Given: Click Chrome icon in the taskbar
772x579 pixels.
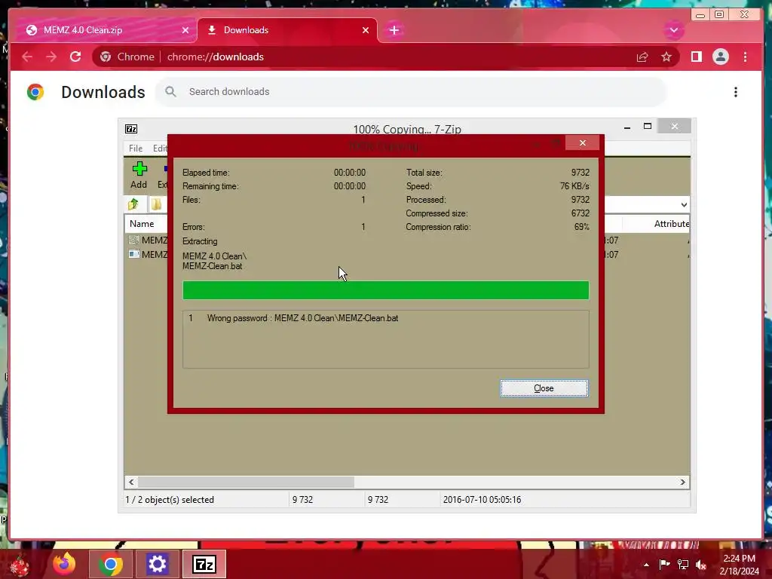Looking at the screenshot, I should point(110,564).
